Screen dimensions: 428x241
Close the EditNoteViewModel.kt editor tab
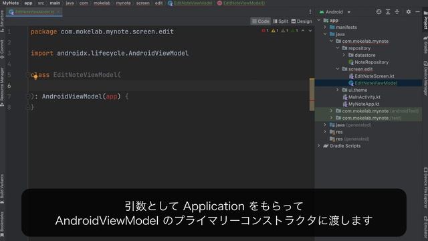58,12
